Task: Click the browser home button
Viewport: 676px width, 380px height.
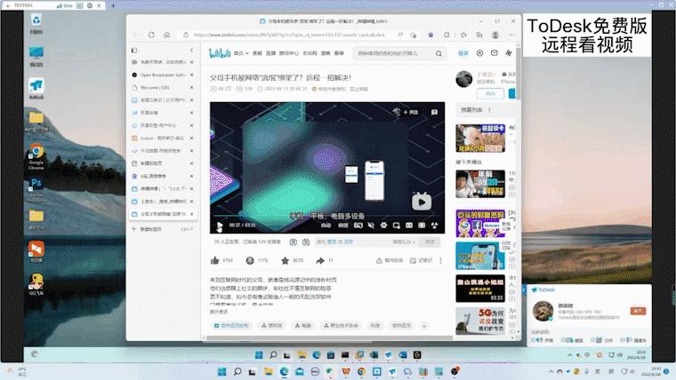Action: click(167, 35)
